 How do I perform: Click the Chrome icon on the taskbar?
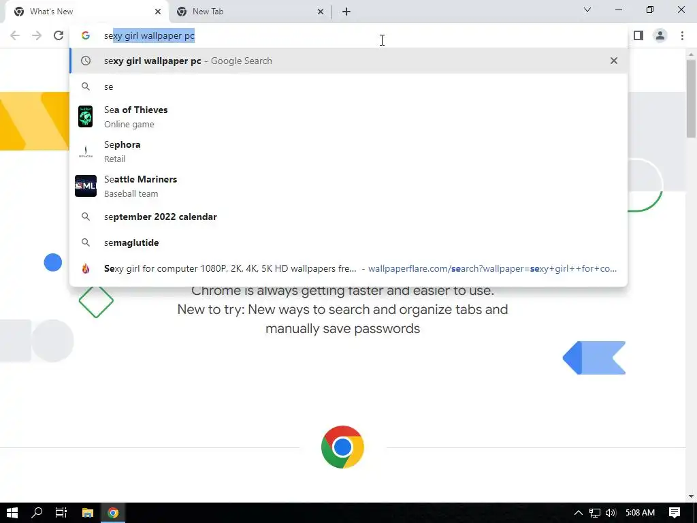(113, 513)
